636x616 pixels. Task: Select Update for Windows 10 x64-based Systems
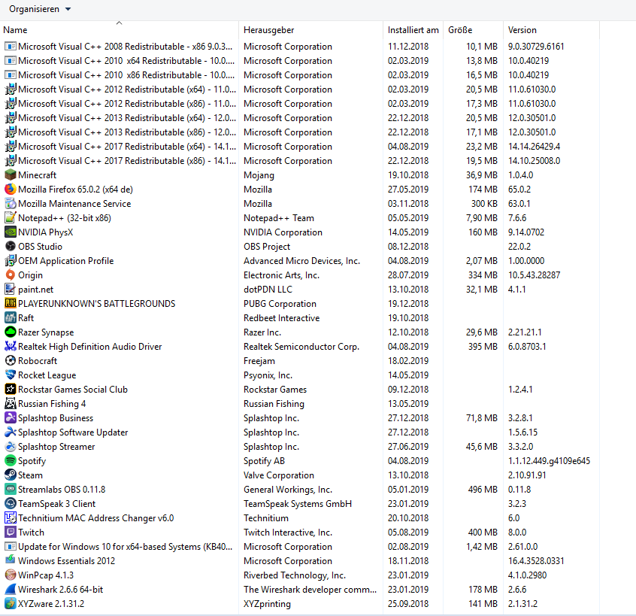(126, 547)
